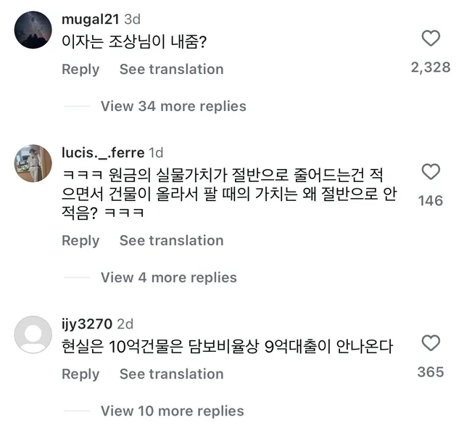
Task: Like ijy3270's comment with the heart
Action: click(431, 342)
